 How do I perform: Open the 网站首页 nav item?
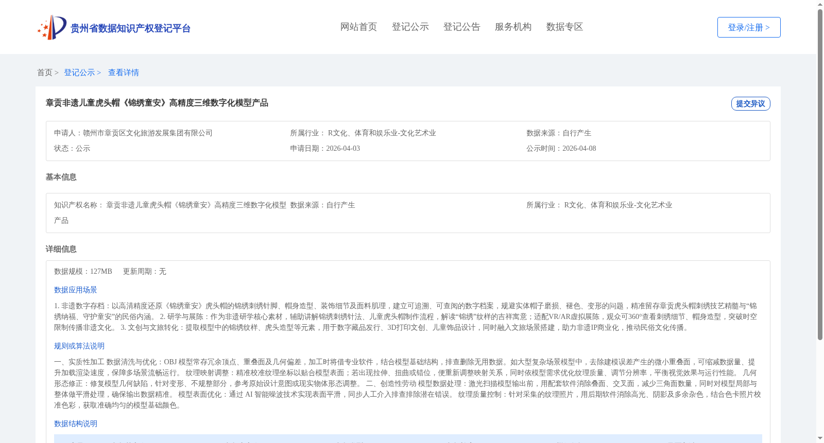click(358, 27)
